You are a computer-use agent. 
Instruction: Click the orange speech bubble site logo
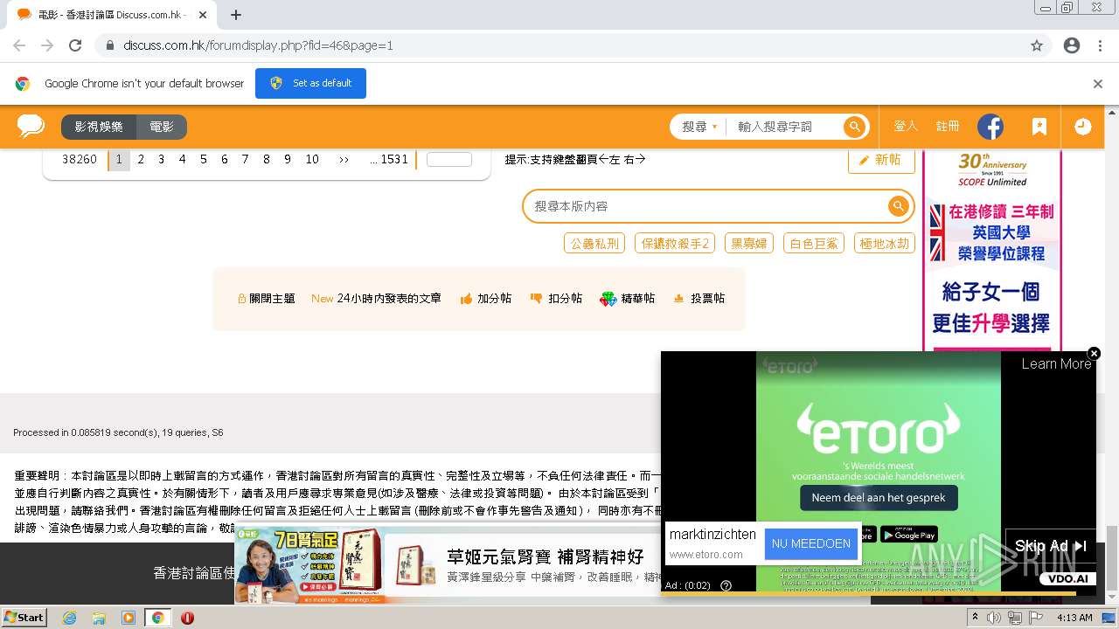(x=31, y=127)
